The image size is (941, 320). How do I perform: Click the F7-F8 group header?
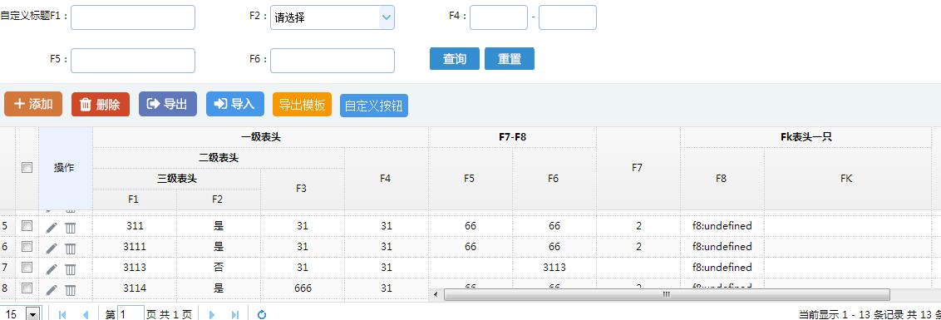point(513,137)
